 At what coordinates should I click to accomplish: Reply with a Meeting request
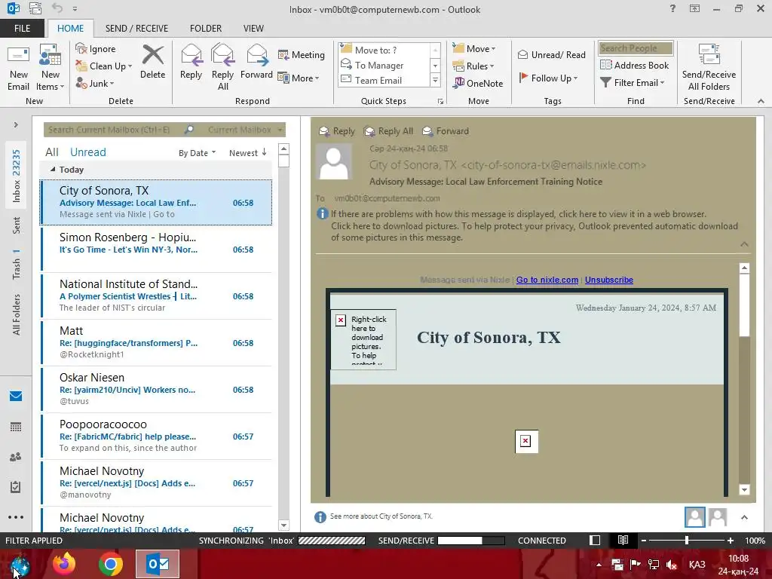tap(302, 54)
